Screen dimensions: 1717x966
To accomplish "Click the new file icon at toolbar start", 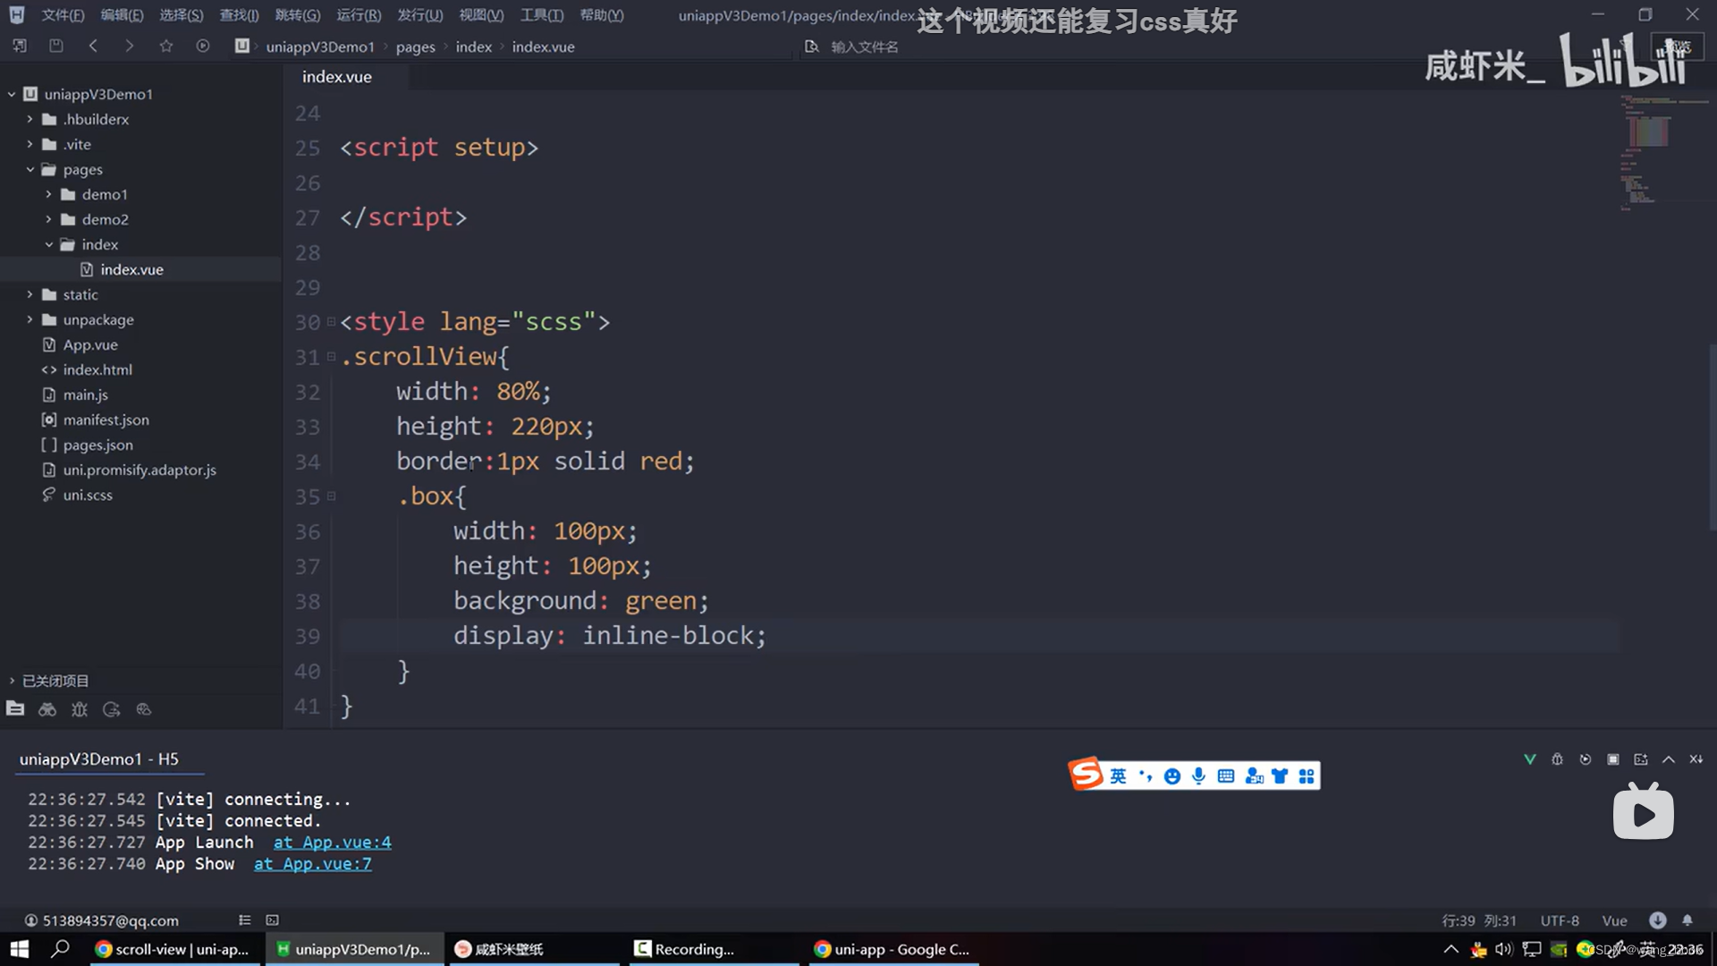I will click(x=20, y=46).
